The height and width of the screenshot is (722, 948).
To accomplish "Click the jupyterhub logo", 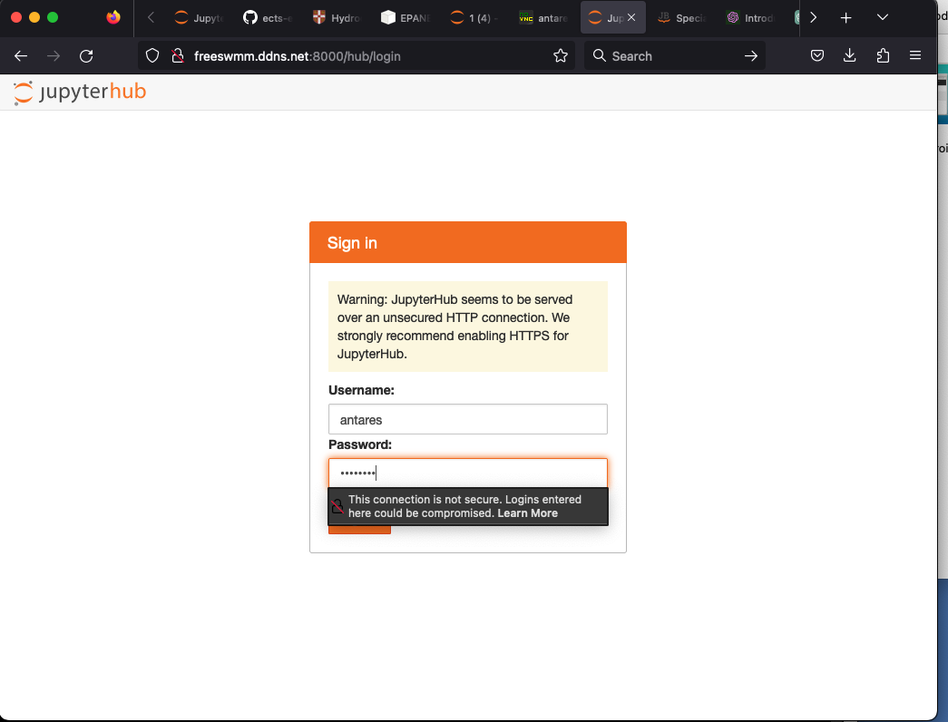I will (80, 92).
